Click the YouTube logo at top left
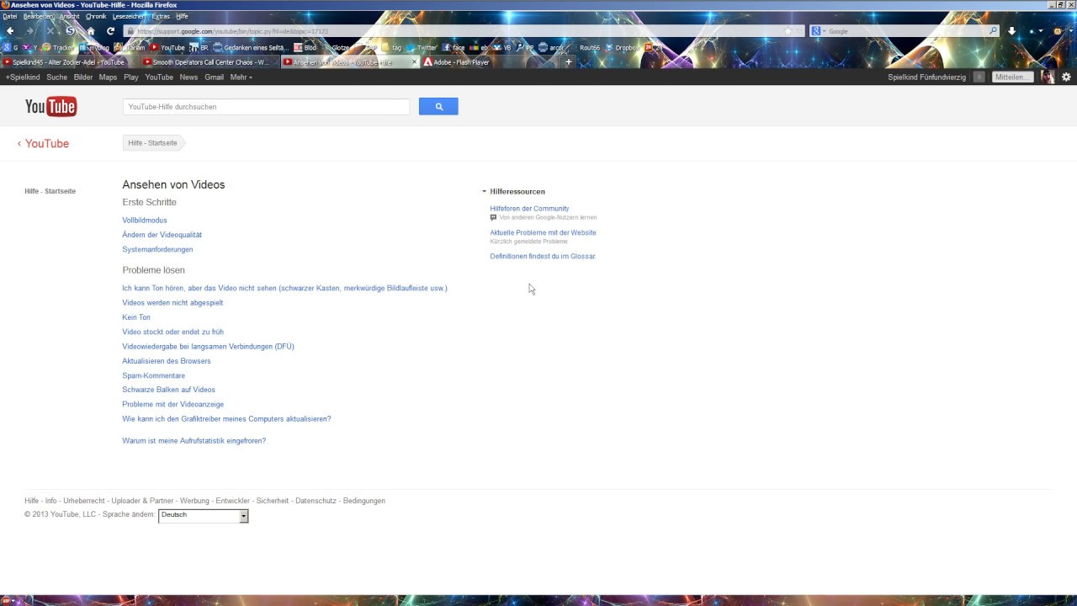1077x606 pixels. point(50,106)
